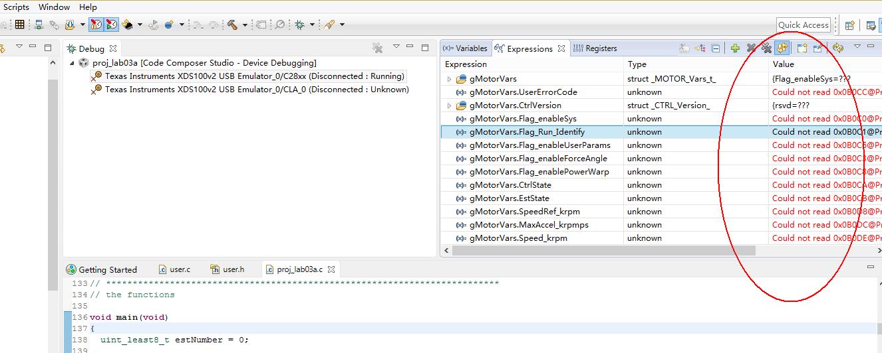
Task: Click the hammer build icon
Action: 232,25
